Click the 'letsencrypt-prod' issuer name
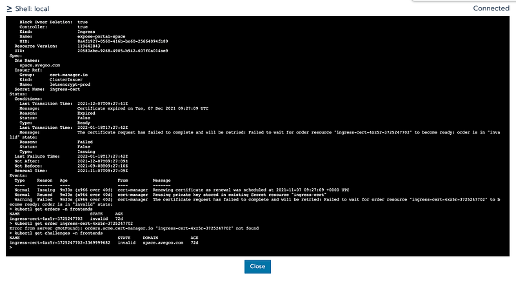The height and width of the screenshot is (281, 516). (70, 84)
